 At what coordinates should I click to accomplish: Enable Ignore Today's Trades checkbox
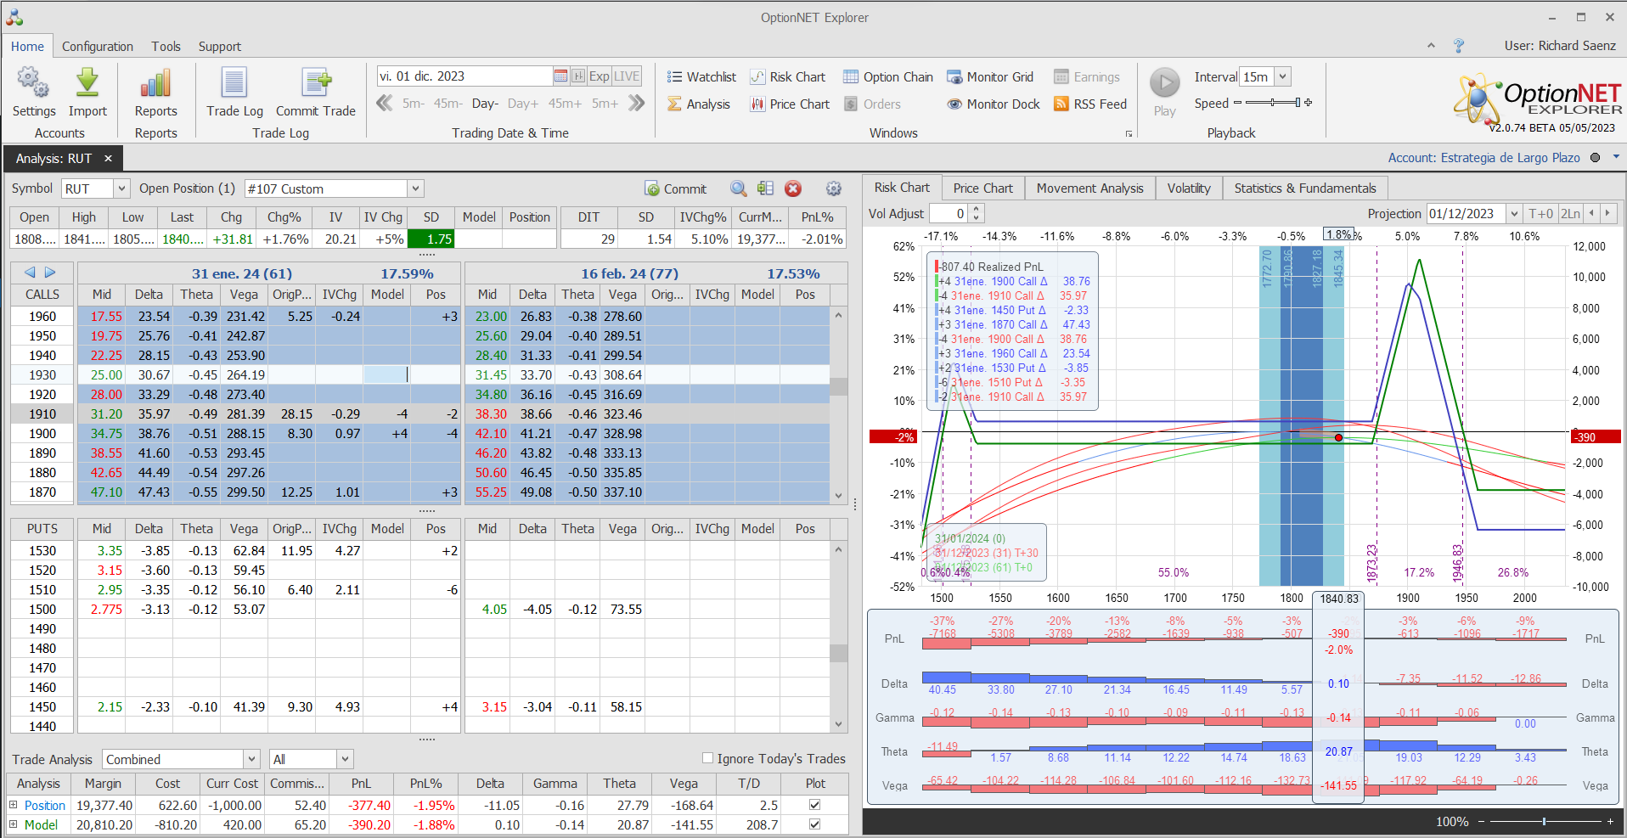tap(707, 758)
